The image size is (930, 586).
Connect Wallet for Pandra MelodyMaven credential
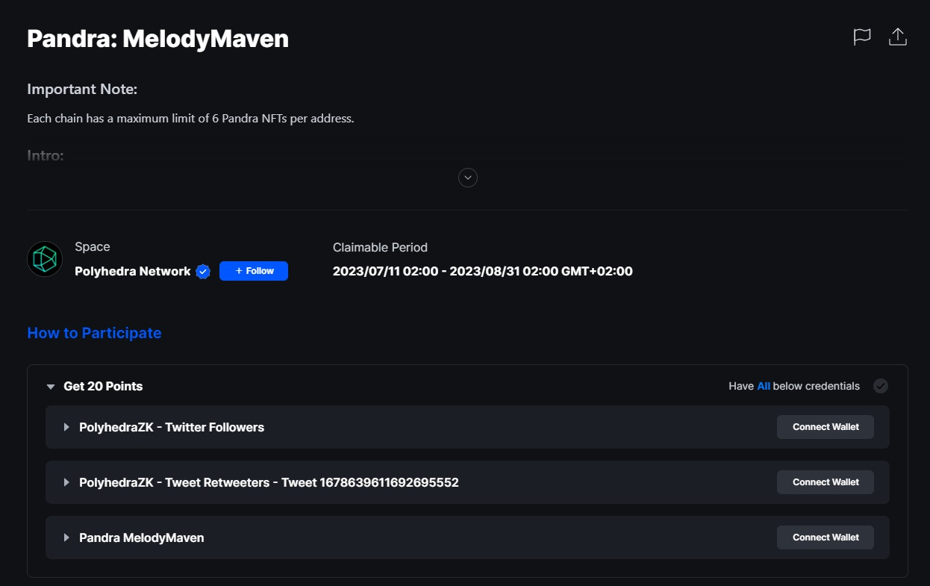click(826, 537)
